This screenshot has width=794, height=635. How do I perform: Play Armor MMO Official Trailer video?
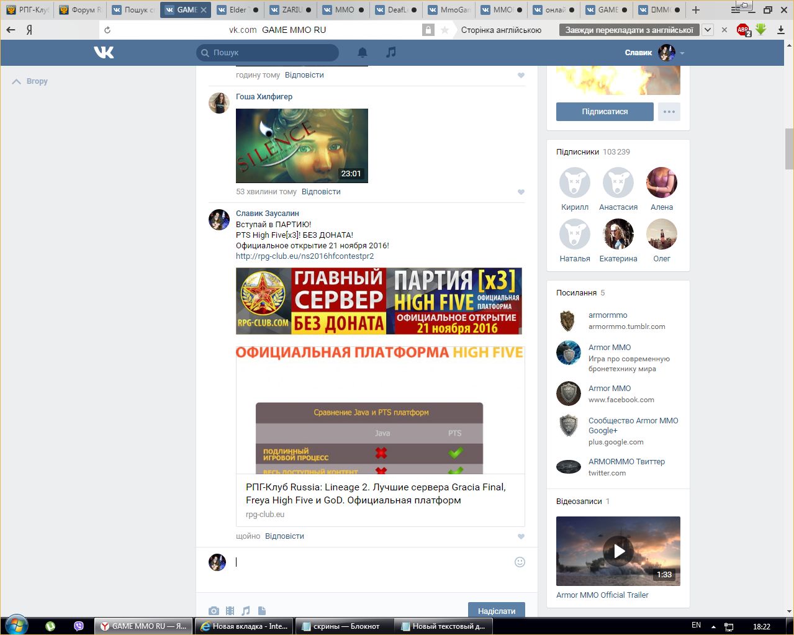(618, 551)
